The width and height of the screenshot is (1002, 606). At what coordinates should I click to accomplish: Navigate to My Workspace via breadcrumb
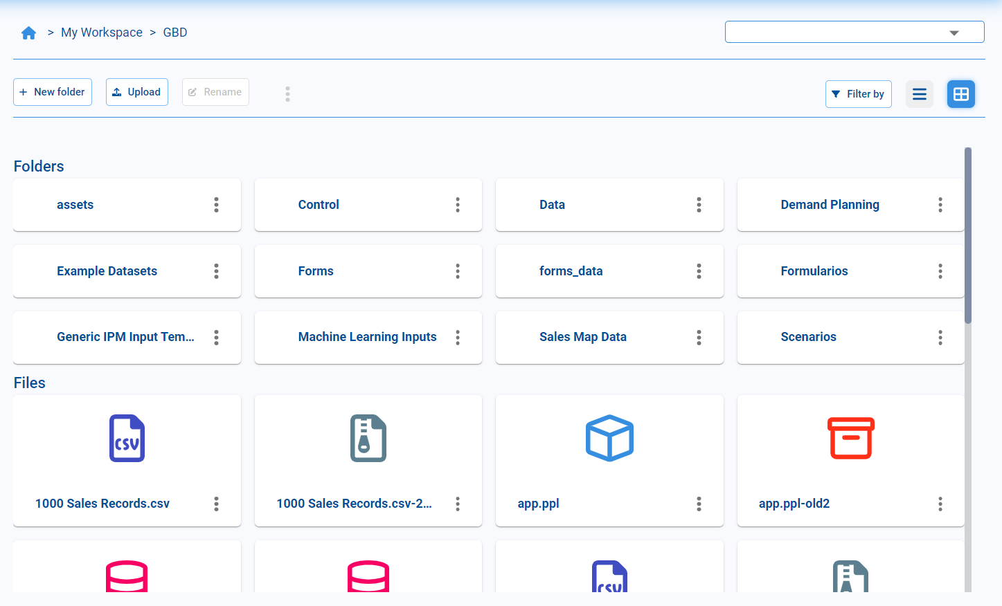pos(101,32)
